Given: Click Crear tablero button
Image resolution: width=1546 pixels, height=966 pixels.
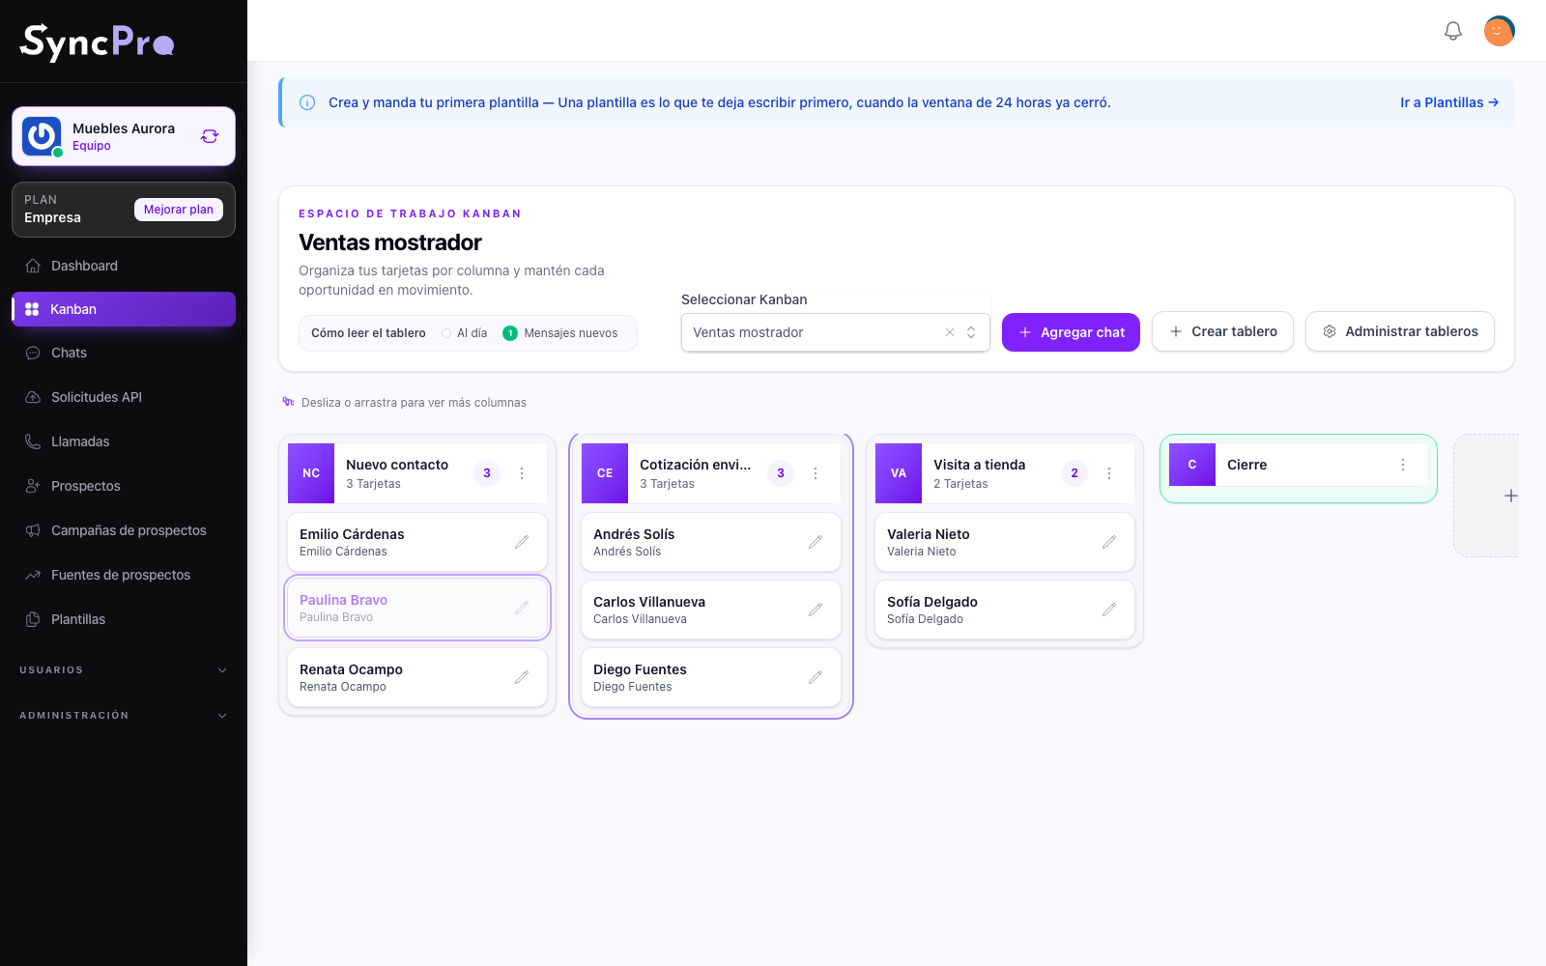Looking at the screenshot, I should 1222,331.
